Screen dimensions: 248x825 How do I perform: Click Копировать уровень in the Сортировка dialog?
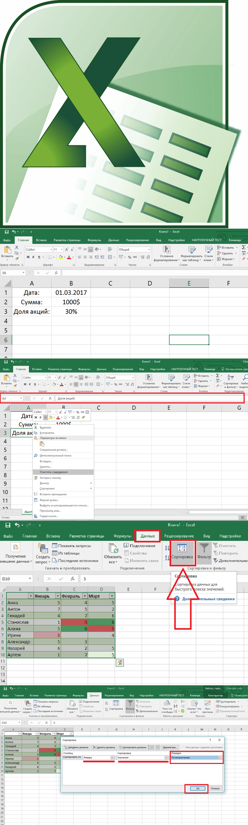coord(133,747)
